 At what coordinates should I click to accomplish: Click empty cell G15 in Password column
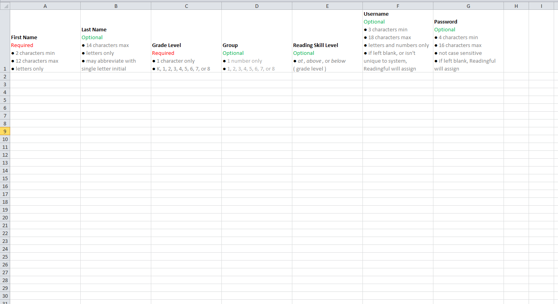[468, 178]
